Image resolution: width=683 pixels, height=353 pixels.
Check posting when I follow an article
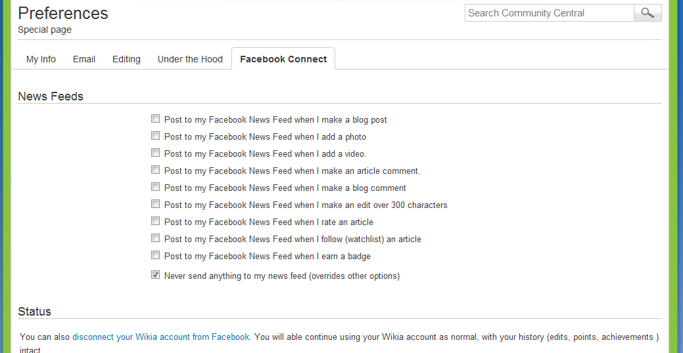[156, 239]
